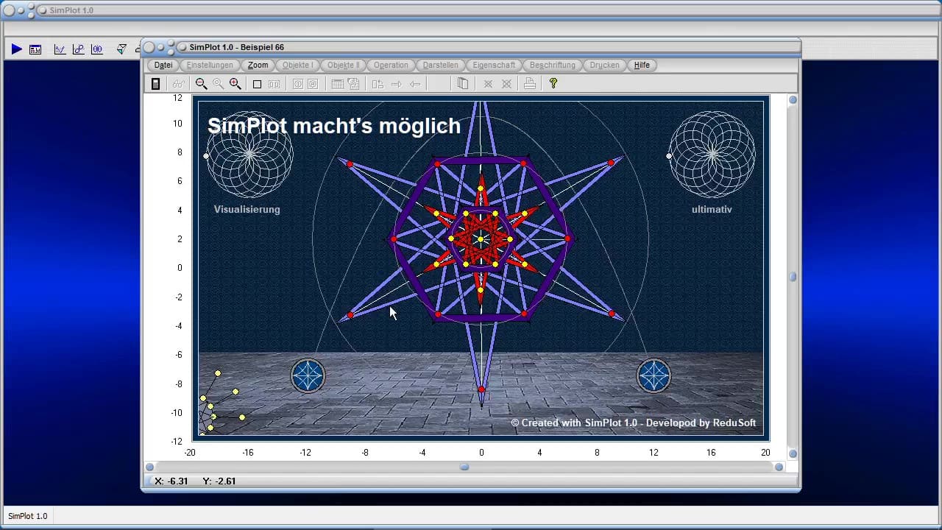Click the greyed middle magnifier icon
Image resolution: width=942 pixels, height=530 pixels.
tap(218, 84)
